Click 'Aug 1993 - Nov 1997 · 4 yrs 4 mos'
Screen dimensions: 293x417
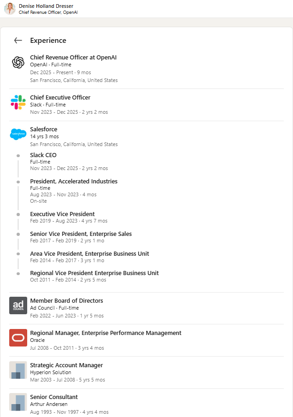pyautogui.click(x=69, y=412)
